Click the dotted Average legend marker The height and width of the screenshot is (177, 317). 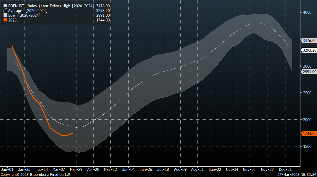click(x=5, y=11)
